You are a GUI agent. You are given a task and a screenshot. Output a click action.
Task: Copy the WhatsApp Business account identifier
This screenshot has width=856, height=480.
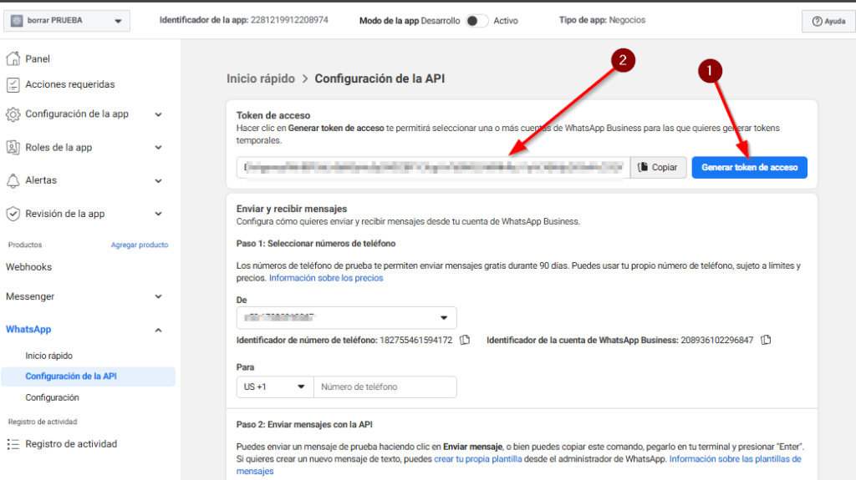(766, 340)
